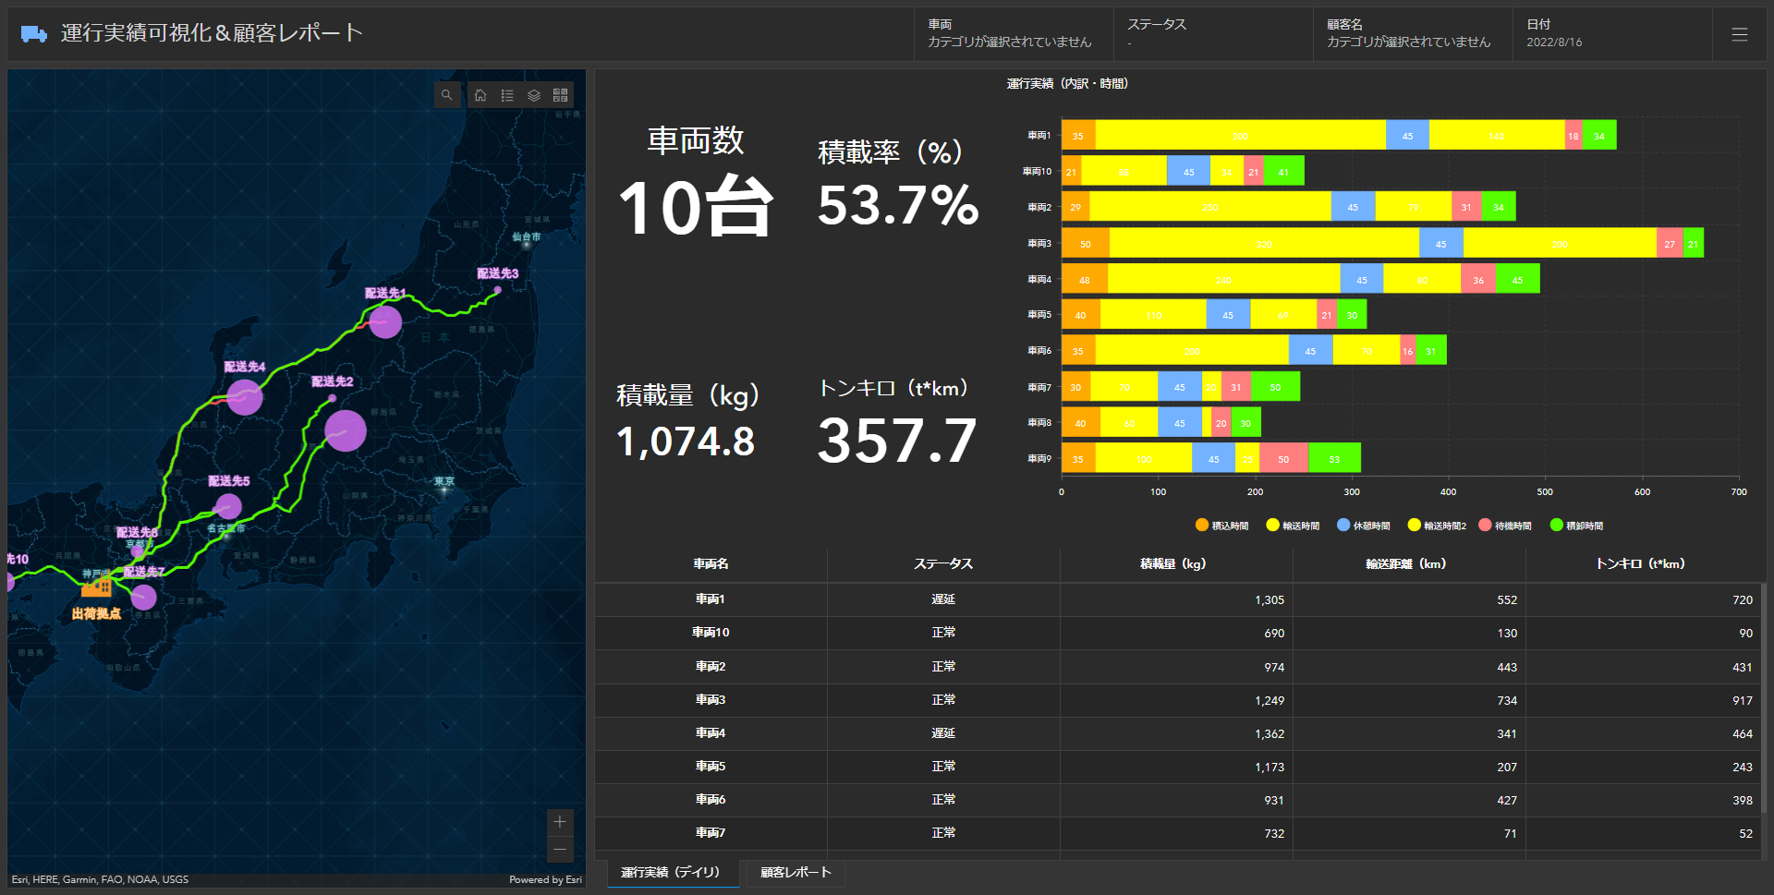Click the 待機時間 pink legend swatch
Screen dimensions: 1774x895
tap(1485, 526)
